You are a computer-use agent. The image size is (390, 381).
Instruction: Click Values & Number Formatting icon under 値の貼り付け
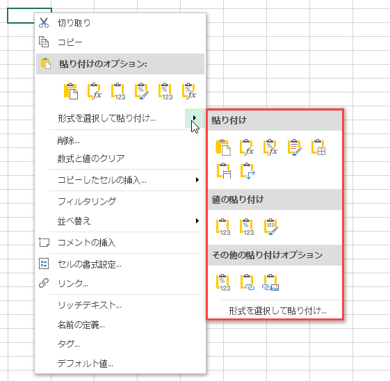point(247,227)
